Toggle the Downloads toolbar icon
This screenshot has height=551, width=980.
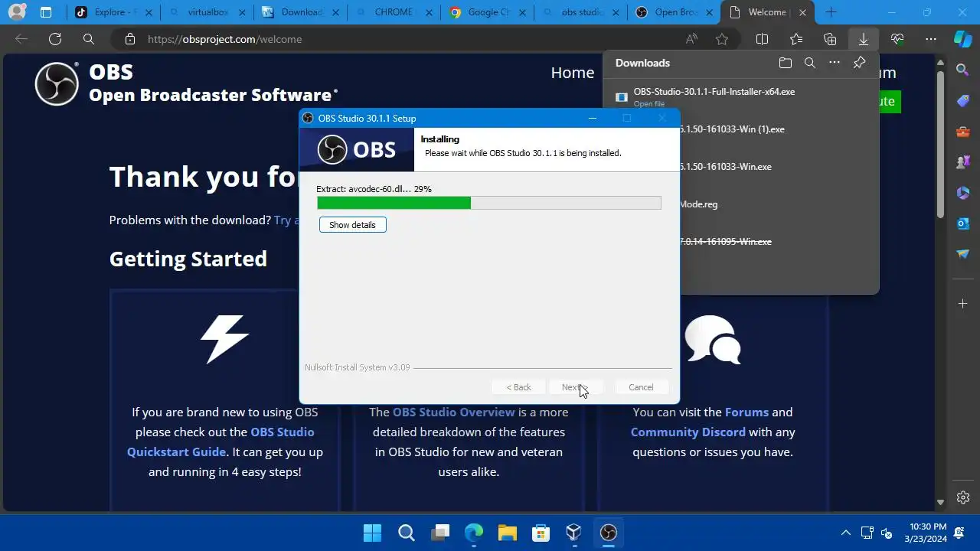click(864, 39)
